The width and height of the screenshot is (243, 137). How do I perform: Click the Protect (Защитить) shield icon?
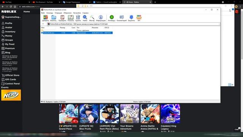(x=131, y=18)
